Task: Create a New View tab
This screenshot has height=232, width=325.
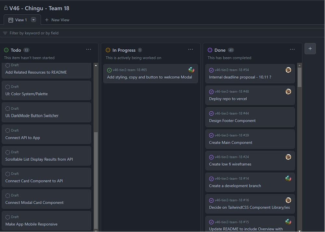Action: 57,20
